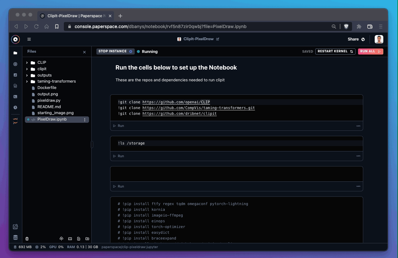Image resolution: width=398 pixels, height=258 pixels.
Task: Expand the outputs folder
Action: [x=27, y=75]
